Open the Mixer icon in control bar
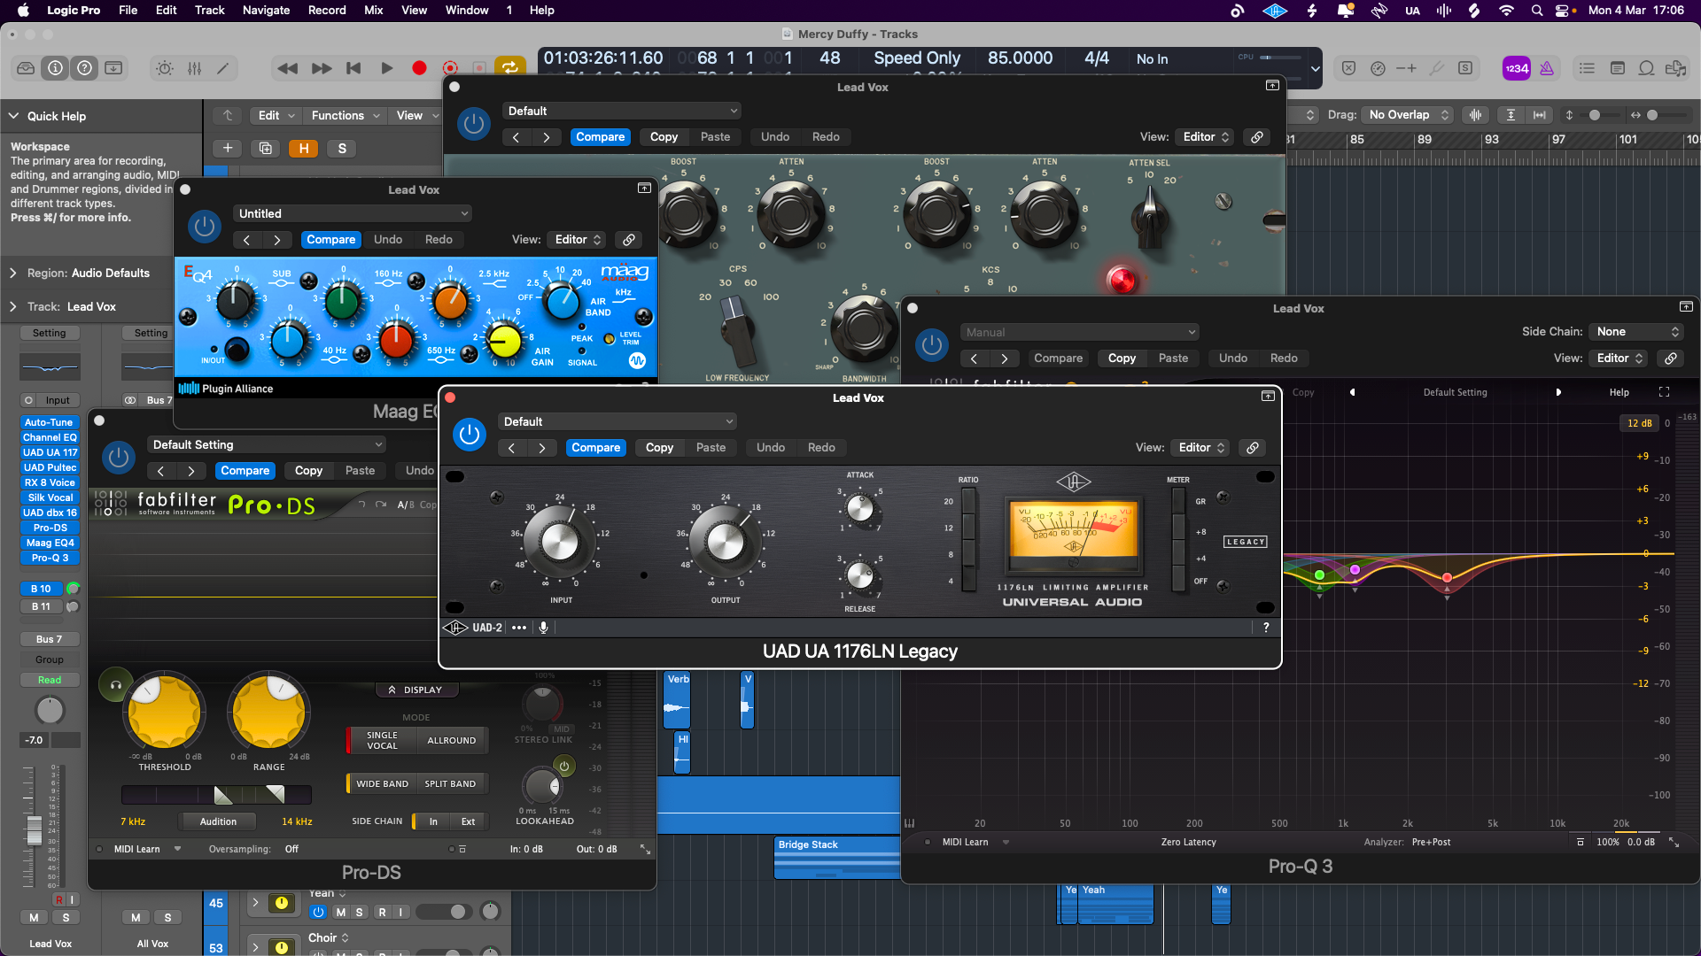 point(194,68)
